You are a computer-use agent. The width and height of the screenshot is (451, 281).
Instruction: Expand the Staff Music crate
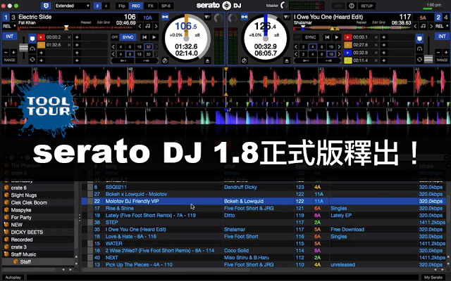(6, 254)
